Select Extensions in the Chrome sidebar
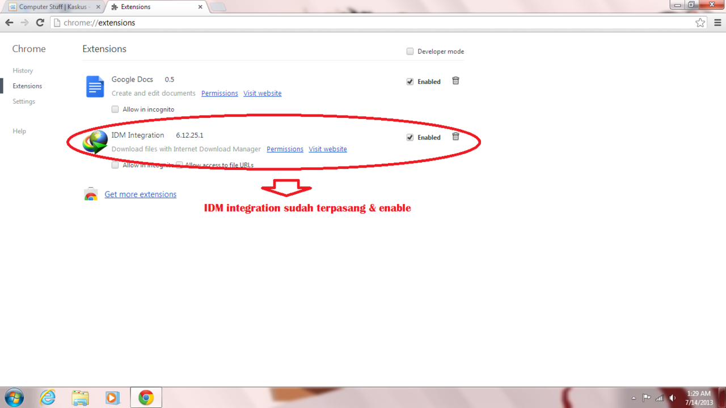This screenshot has width=726, height=408. (x=27, y=86)
